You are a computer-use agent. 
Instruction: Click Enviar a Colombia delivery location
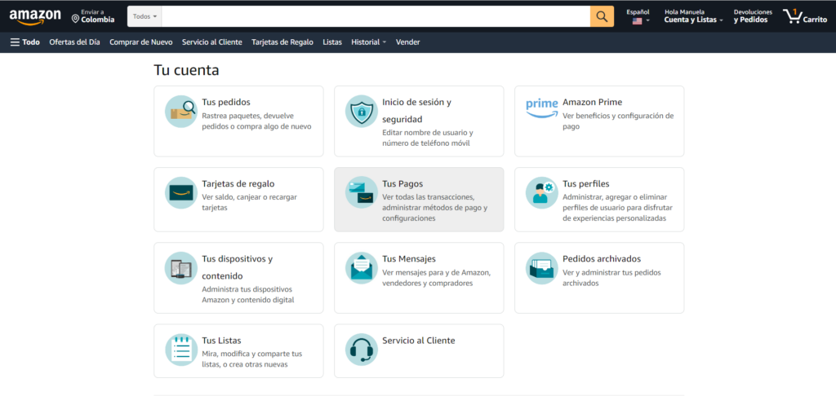pos(93,16)
